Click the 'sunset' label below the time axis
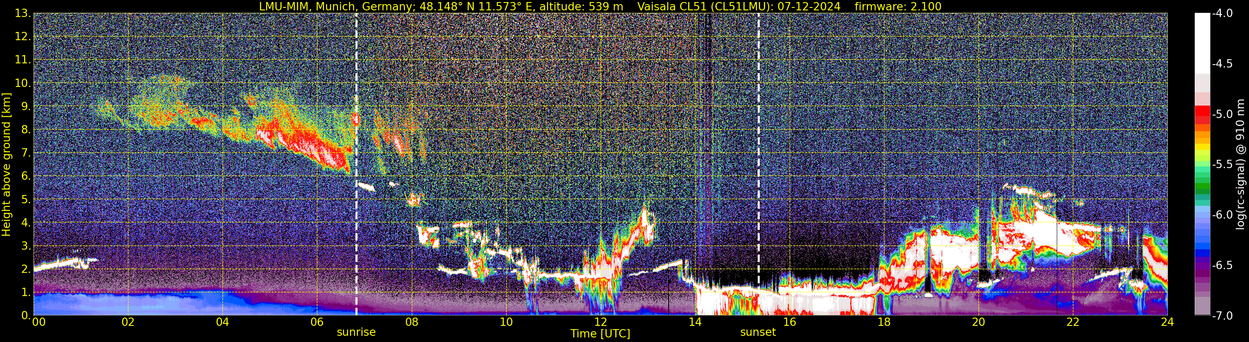This screenshot has width=1249, height=342. coord(758,332)
